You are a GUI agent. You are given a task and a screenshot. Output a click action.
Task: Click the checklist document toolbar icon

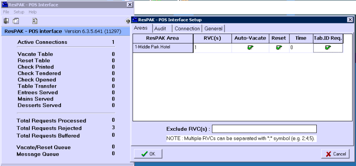pos(35,21)
